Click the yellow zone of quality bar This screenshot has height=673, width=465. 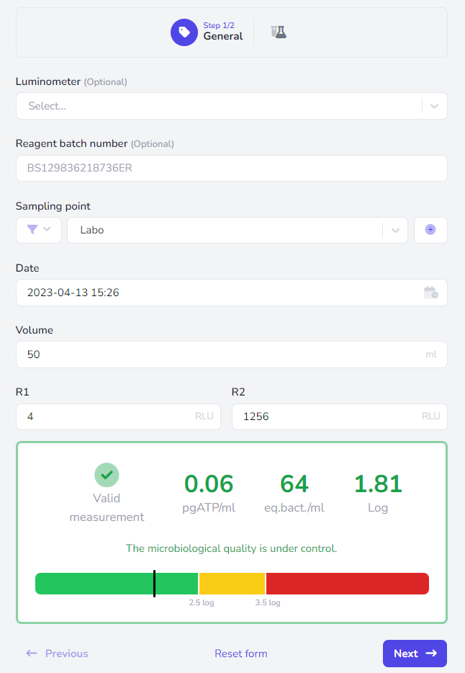(x=232, y=584)
